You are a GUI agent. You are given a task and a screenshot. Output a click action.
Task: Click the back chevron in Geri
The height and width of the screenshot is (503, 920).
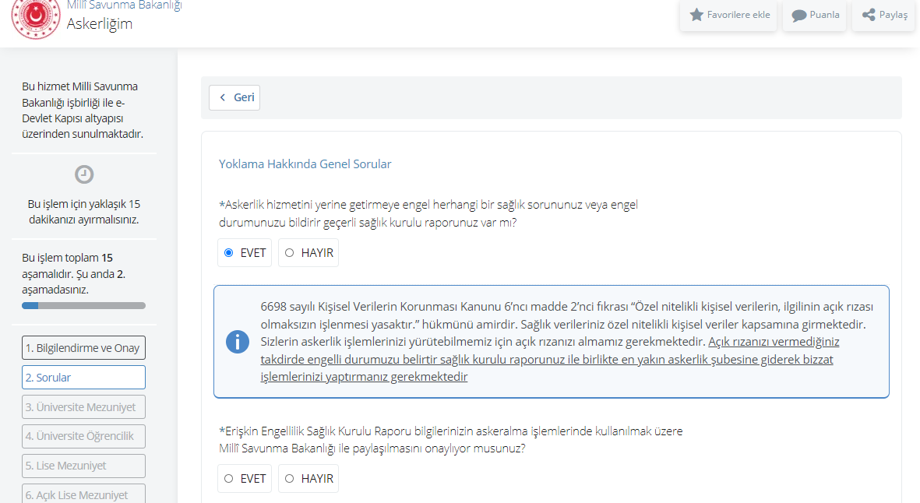[x=223, y=97]
